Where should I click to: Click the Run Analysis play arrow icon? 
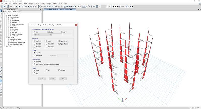click(23, 6)
